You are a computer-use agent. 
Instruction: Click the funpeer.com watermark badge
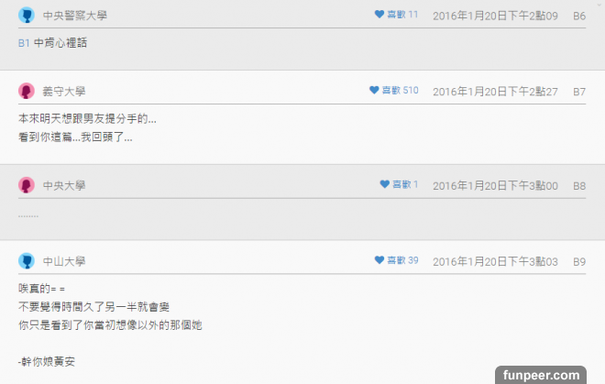click(541, 375)
